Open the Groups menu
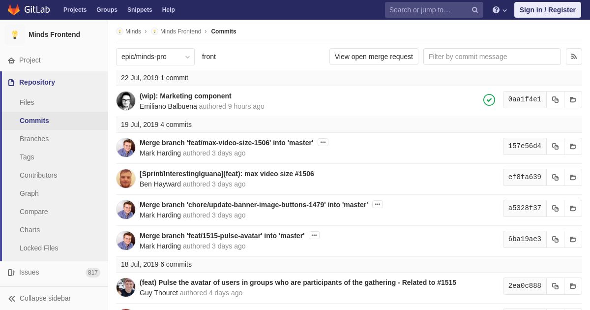 coord(107,10)
